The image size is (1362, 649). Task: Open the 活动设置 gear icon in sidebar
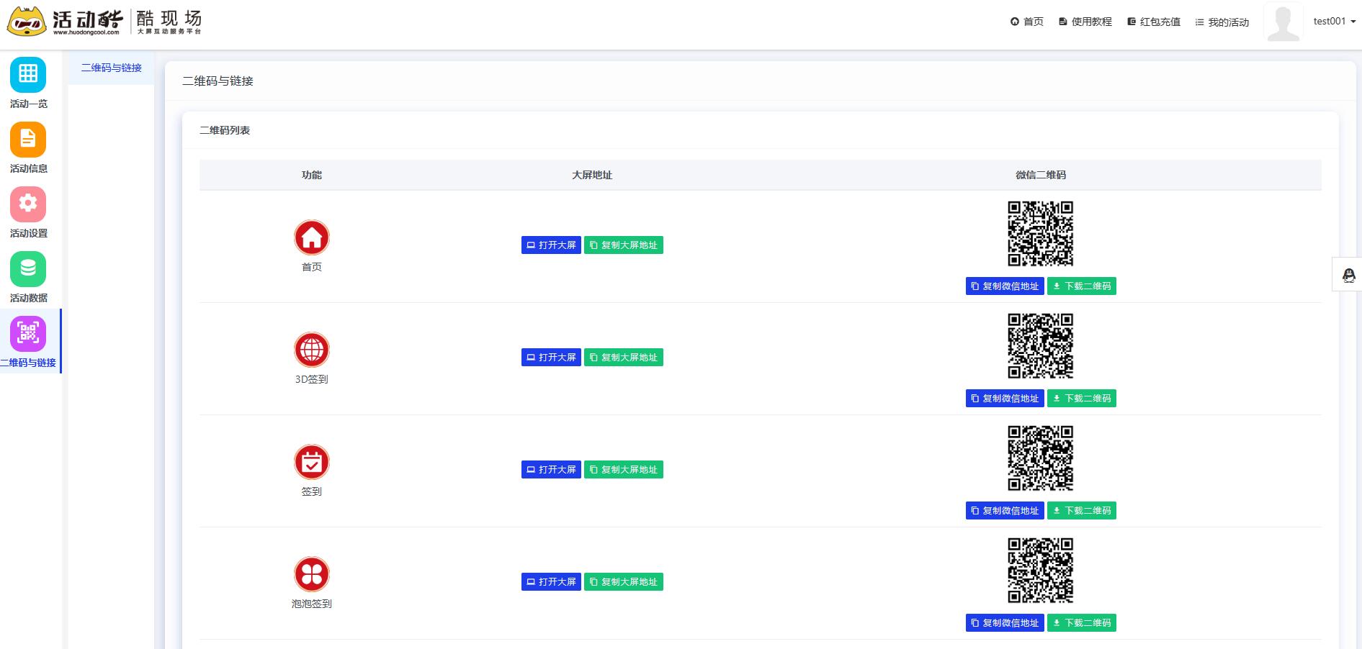28,204
